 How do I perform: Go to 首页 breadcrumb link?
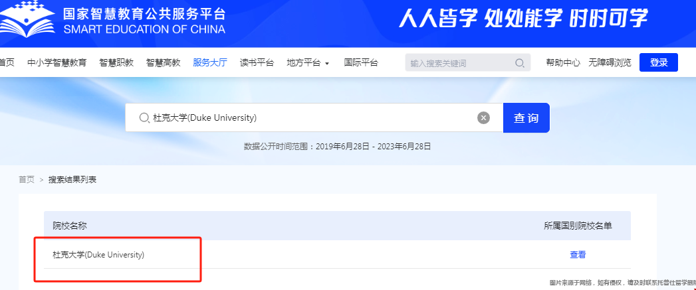26,180
